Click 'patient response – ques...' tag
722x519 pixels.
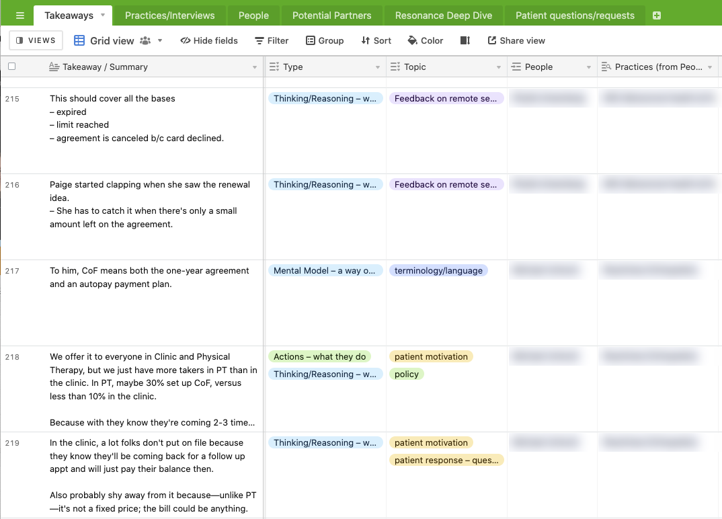point(446,461)
